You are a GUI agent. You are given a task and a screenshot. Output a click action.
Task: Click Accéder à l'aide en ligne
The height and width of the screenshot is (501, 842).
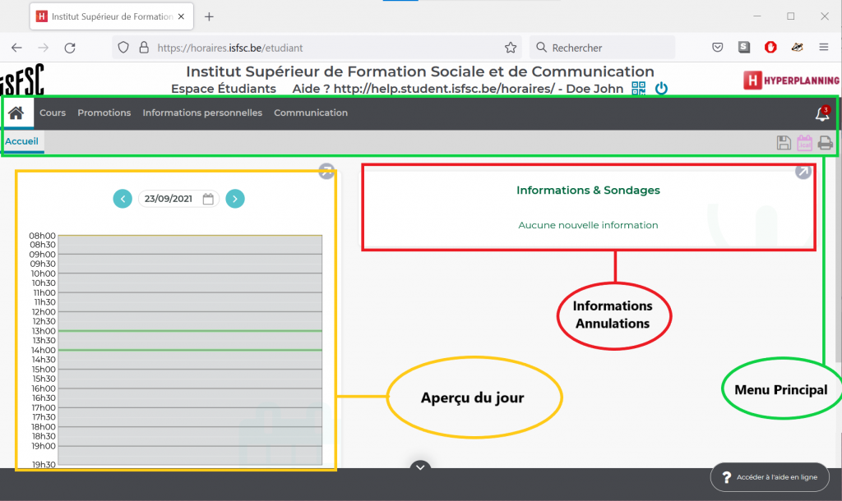770,476
